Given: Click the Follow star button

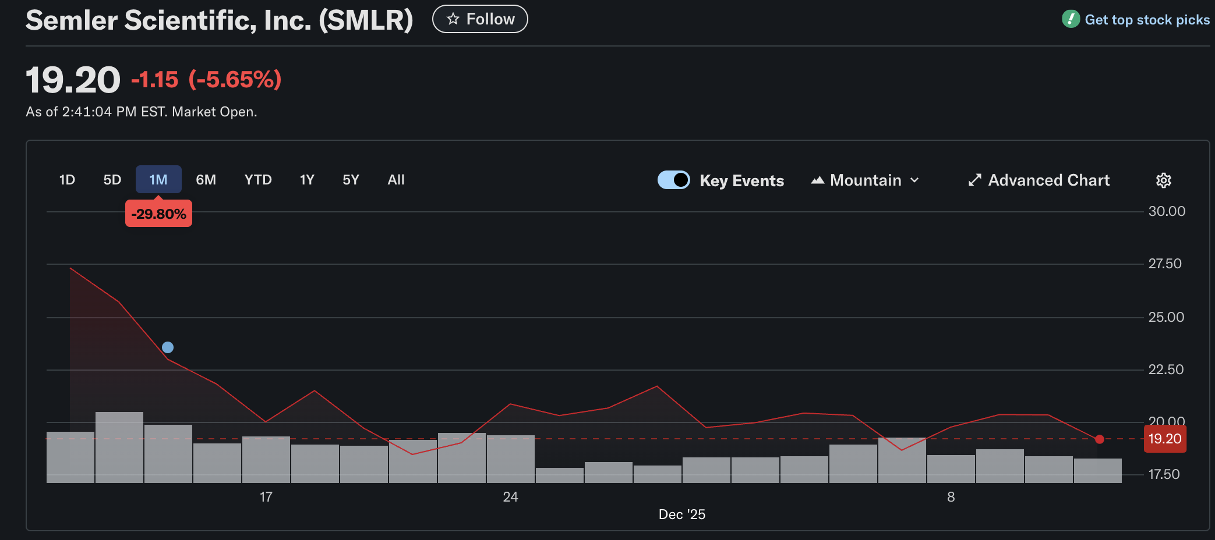Looking at the screenshot, I should point(480,19).
